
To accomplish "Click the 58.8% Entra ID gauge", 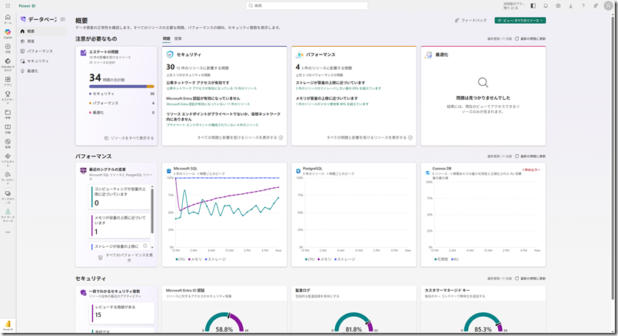I will click(x=224, y=323).
